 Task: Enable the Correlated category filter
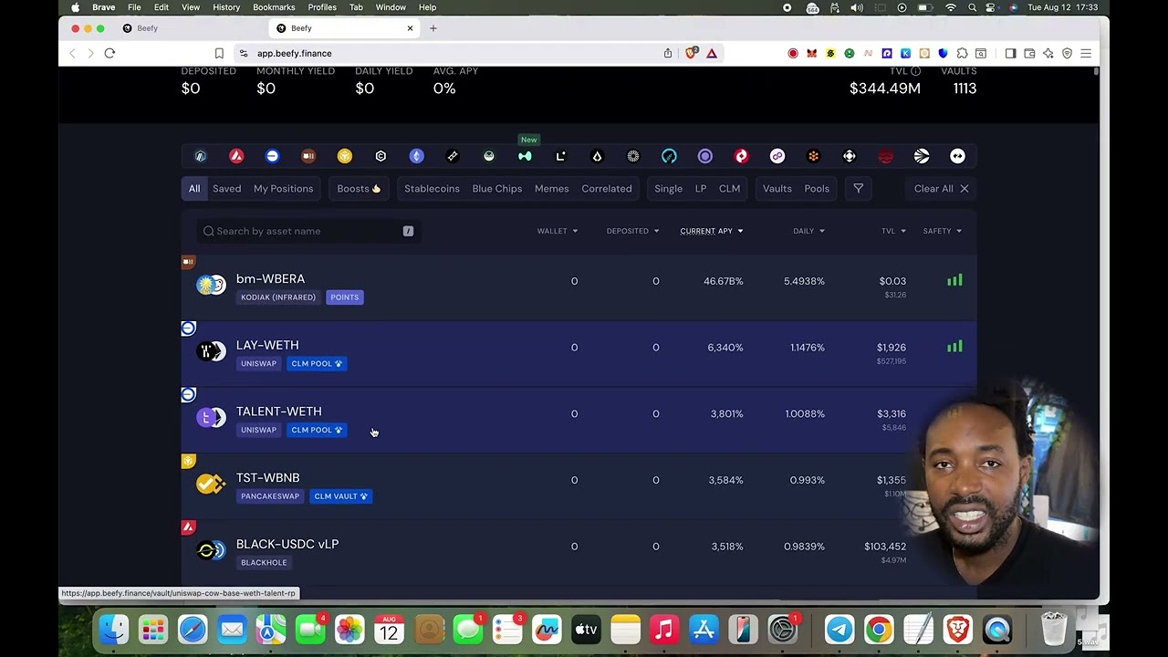tap(607, 188)
